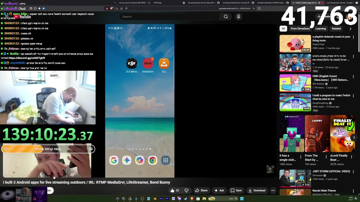Open Blender from the Windows taskbar
The height and width of the screenshot is (202, 360).
pos(155,199)
